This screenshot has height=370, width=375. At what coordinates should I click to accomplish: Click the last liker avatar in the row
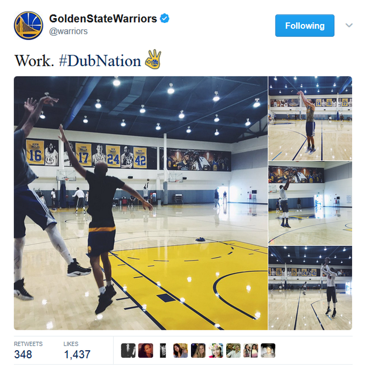pos(268,351)
